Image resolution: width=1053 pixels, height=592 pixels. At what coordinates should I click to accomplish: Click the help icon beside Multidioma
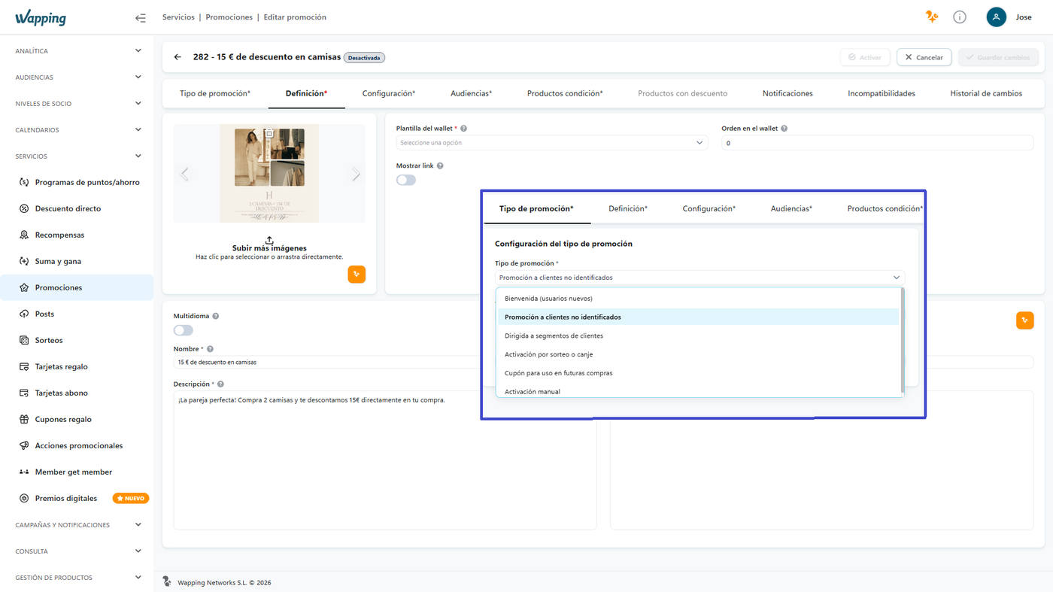(216, 316)
